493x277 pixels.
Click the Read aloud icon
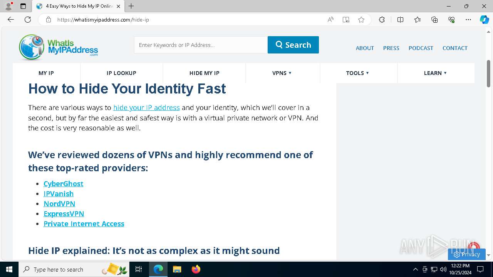click(330, 20)
